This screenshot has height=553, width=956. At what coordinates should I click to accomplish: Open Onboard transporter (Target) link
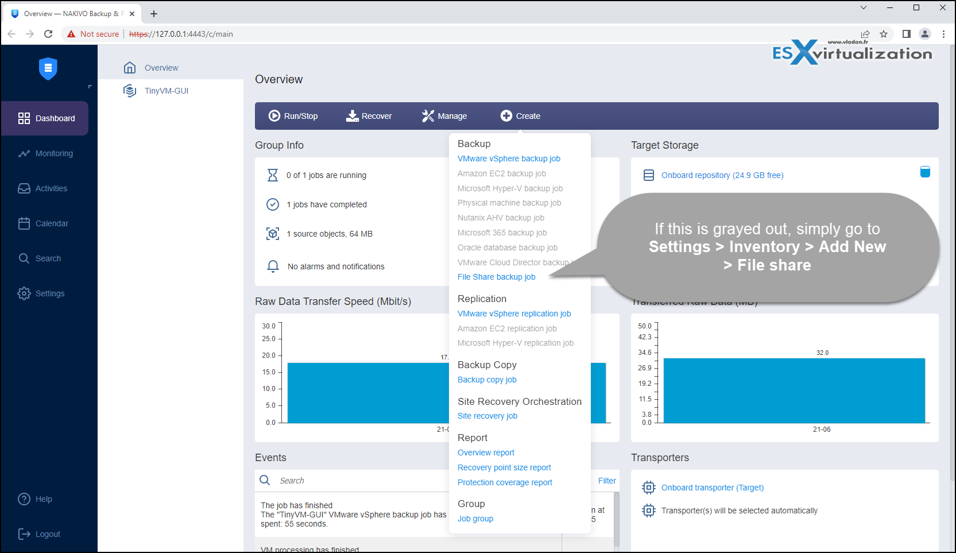point(713,488)
